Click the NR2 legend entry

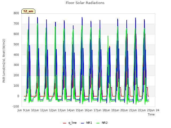tap(102, 123)
